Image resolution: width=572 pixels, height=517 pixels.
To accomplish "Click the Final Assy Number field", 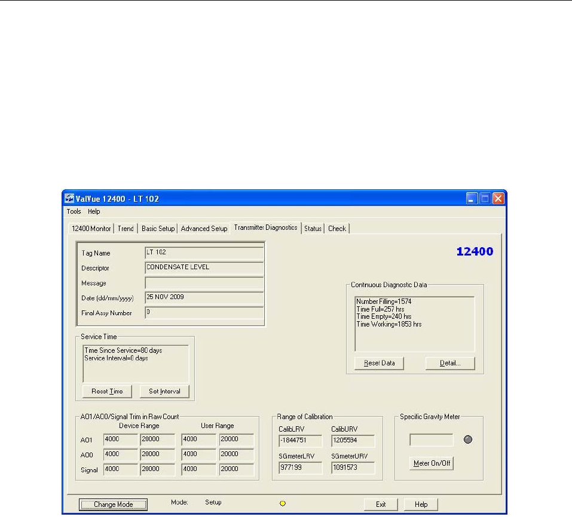I will tap(204, 313).
